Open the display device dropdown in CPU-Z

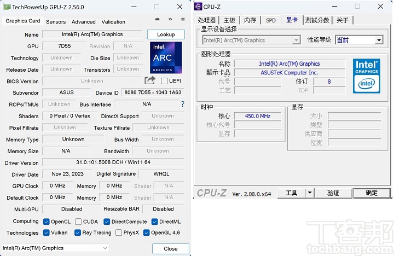pyautogui.click(x=251, y=40)
